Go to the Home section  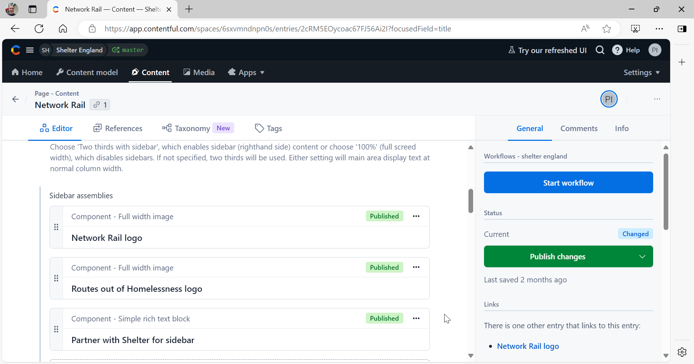(x=27, y=72)
